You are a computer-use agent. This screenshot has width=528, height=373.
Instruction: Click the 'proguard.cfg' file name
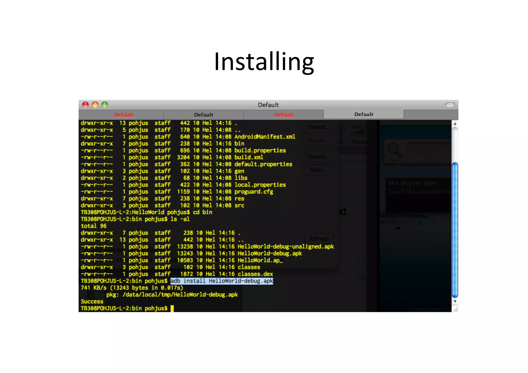[254, 192]
